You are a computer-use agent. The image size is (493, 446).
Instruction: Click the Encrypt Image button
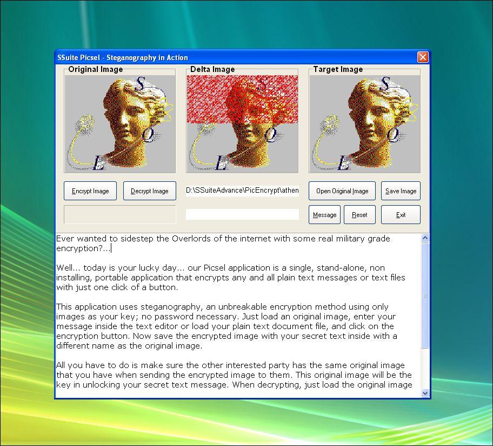[90, 191]
